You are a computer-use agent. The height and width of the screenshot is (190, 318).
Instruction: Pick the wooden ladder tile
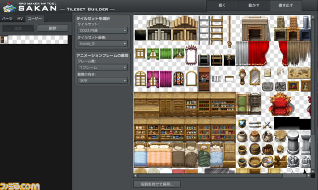[217, 30]
